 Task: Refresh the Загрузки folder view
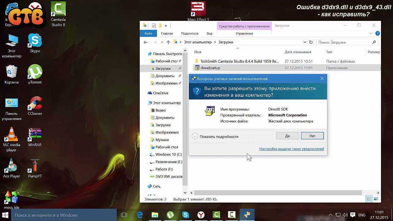coord(311,42)
